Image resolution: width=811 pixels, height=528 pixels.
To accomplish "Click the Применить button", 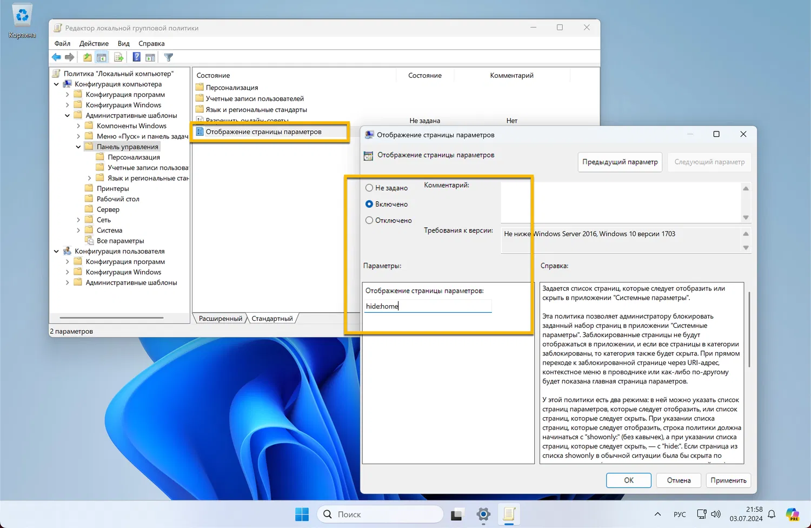I will (728, 480).
